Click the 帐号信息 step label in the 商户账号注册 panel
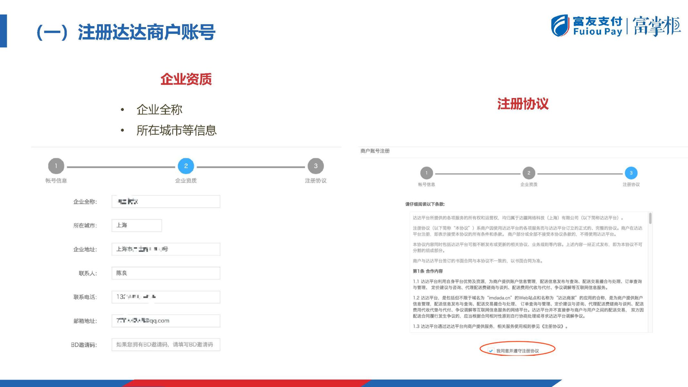This screenshot has width=688, height=387. 427,184
